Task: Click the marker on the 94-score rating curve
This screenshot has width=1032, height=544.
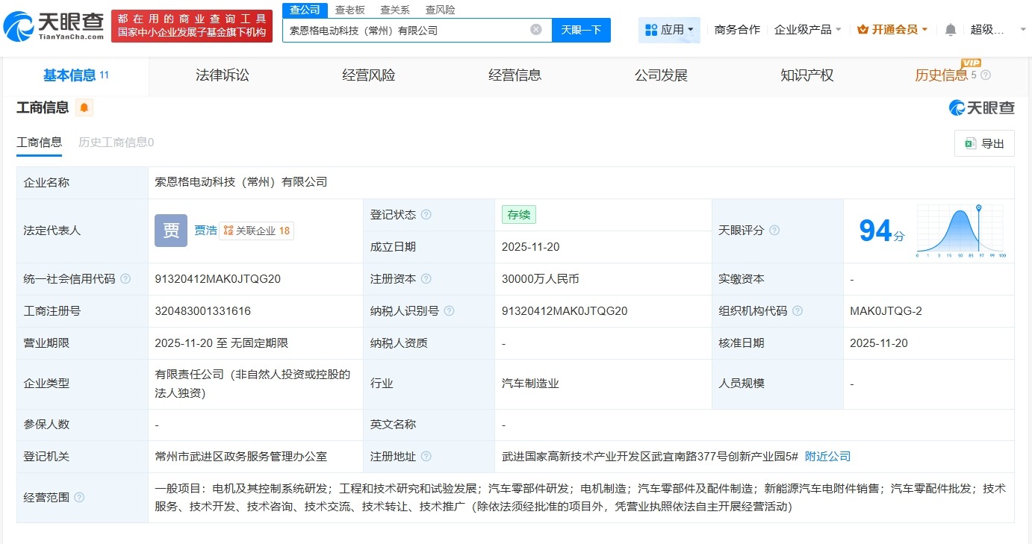Action: (979, 208)
